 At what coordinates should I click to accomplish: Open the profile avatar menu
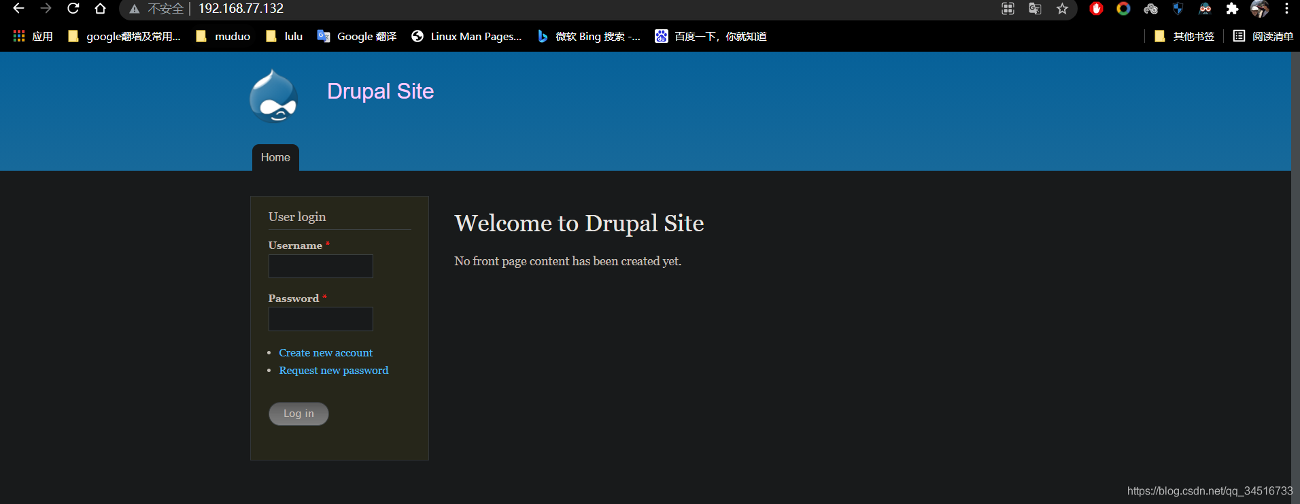[1259, 8]
